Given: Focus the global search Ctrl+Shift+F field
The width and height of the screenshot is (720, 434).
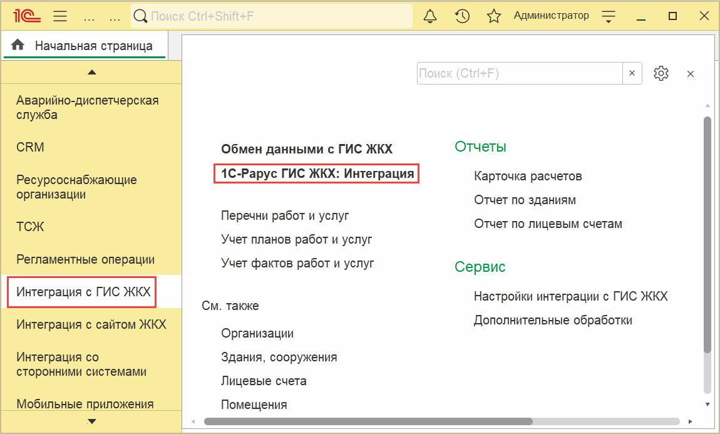Looking at the screenshot, I should 272,16.
